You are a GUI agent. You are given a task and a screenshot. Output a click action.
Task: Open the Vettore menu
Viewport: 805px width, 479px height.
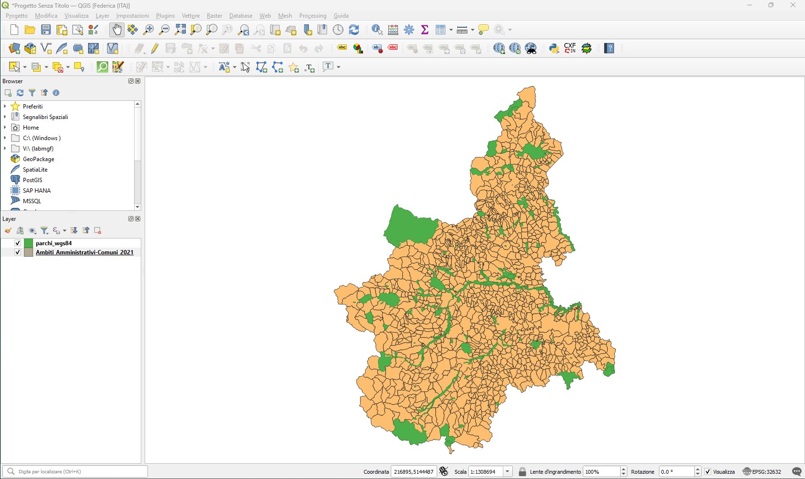[x=191, y=16]
